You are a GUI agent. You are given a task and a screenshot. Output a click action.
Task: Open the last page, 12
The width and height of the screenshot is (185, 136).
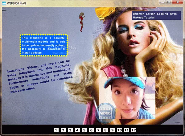(x=134, y=130)
